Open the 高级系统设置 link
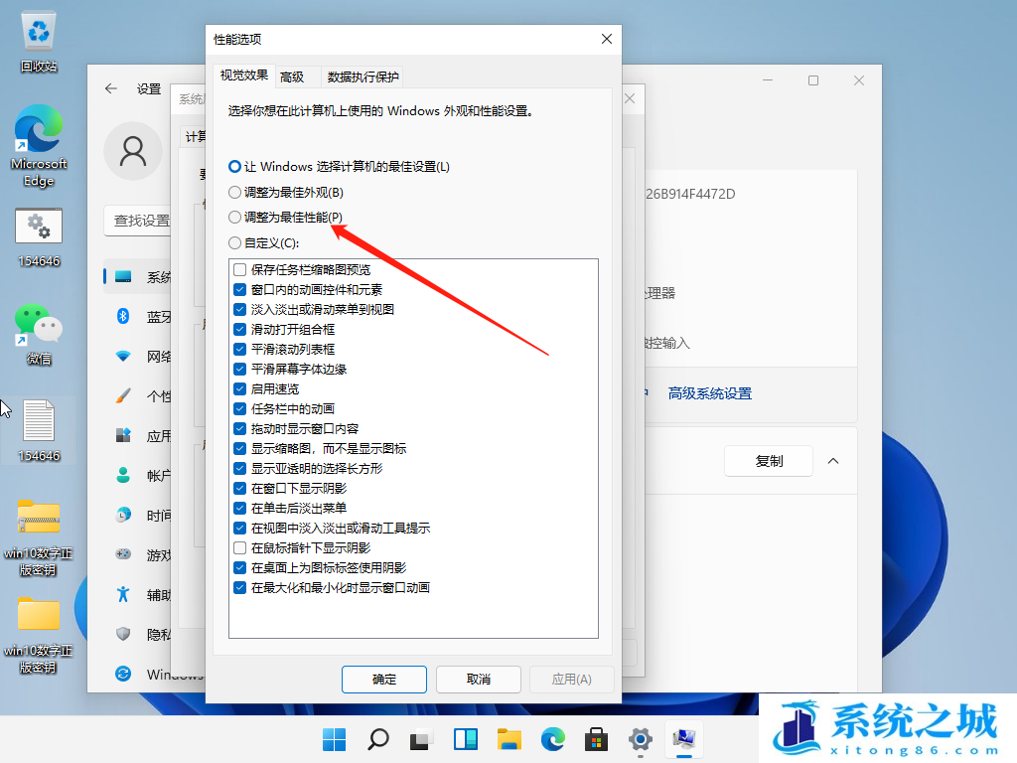 pos(710,393)
